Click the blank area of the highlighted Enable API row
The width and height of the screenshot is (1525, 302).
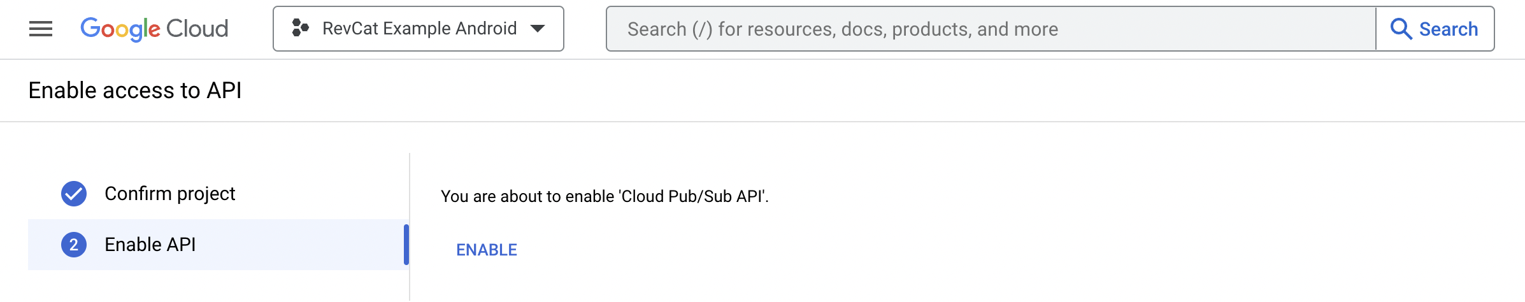299,245
